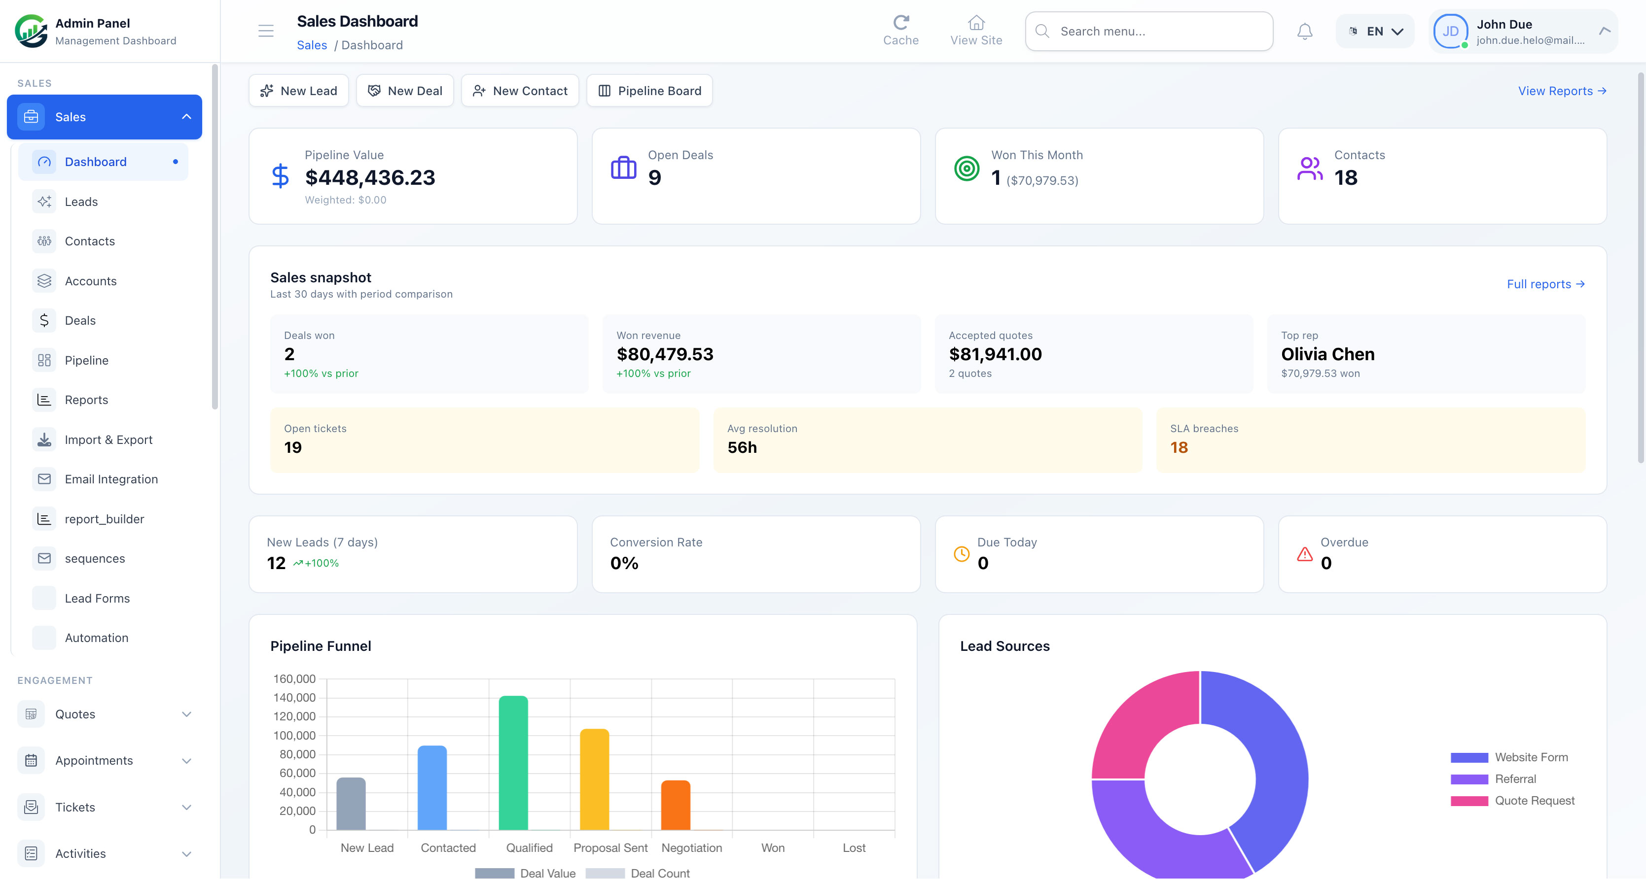Screen dimensions: 1646x879
Task: Click the Reports chart icon in sidebar
Action: 44,400
